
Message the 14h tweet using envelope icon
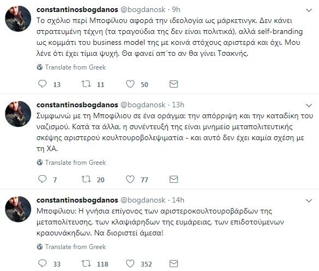click(x=174, y=264)
